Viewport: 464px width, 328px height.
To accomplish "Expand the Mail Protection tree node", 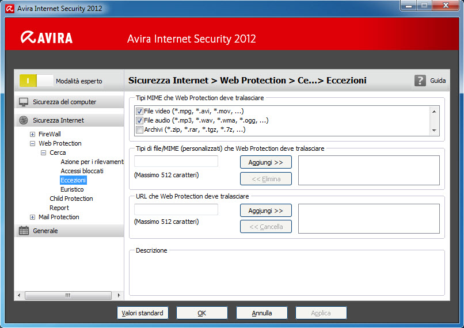I will (x=33, y=217).
